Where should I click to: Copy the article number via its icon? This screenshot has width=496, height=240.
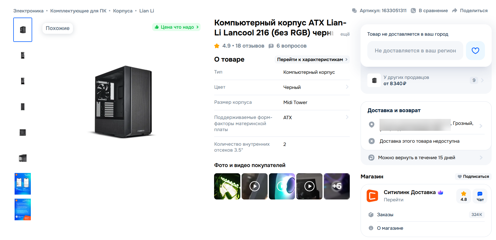click(x=354, y=11)
